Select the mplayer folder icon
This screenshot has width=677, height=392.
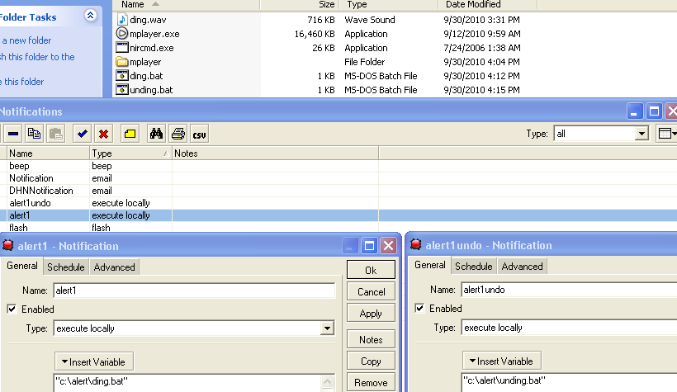[122, 62]
